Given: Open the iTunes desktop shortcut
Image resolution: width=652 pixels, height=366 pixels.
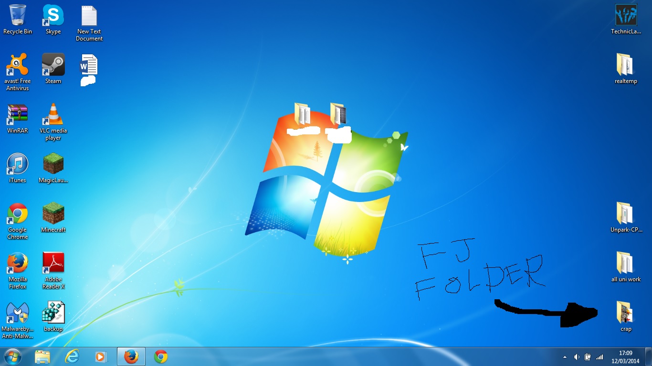Looking at the screenshot, I should pyautogui.click(x=18, y=168).
